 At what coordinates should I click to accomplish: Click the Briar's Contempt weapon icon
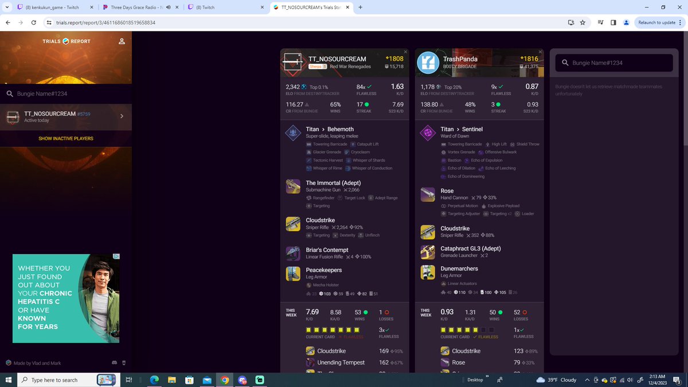pyautogui.click(x=293, y=253)
